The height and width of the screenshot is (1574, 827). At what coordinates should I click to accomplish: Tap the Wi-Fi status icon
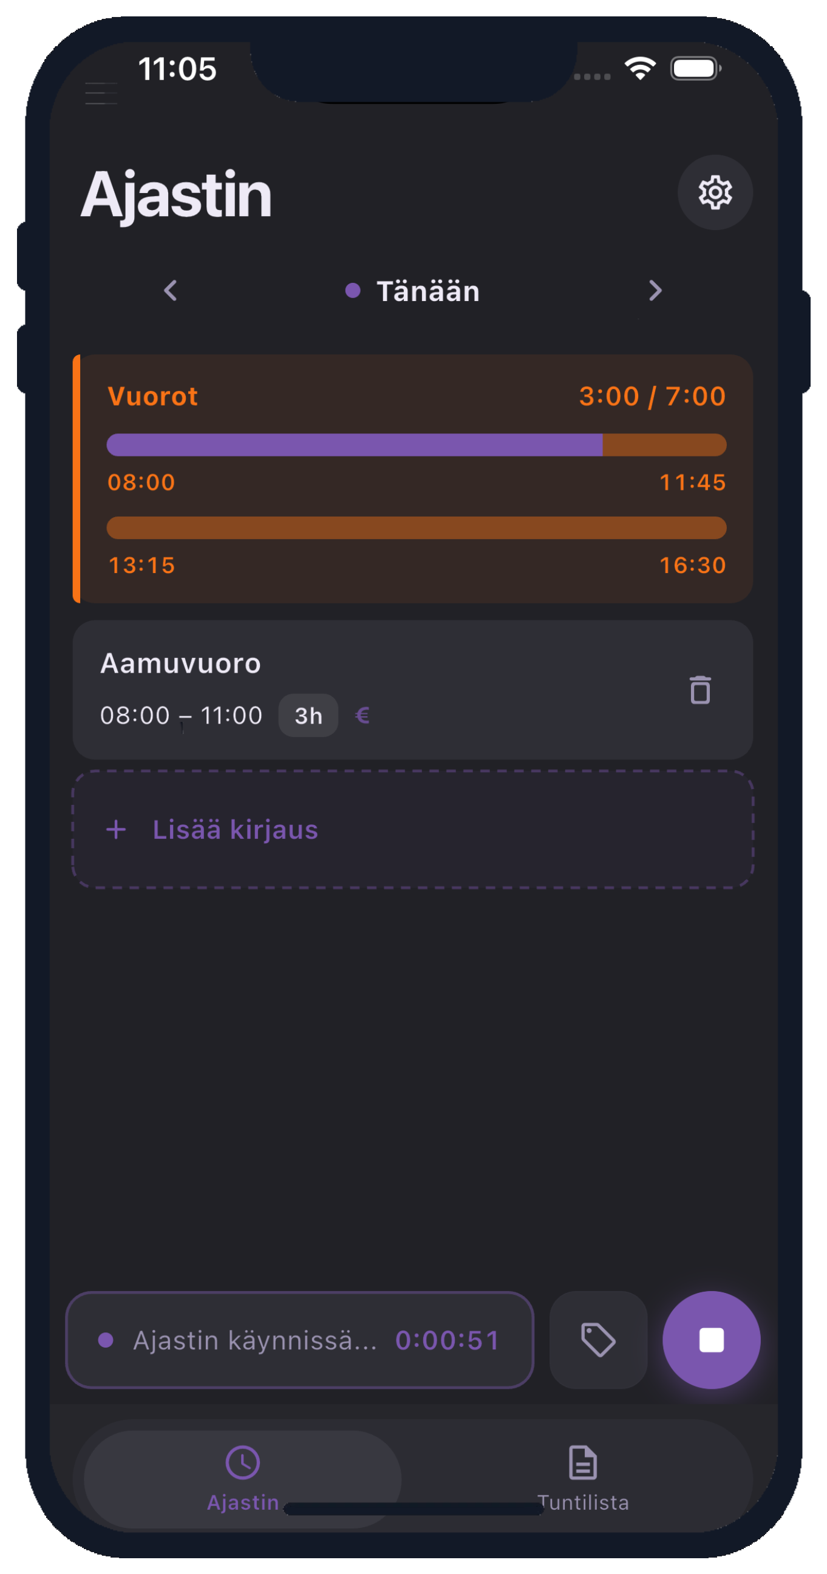coord(640,69)
